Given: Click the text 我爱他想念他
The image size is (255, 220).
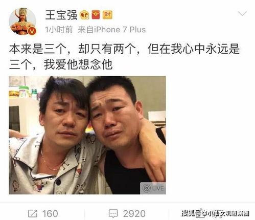Looking at the screenshot, I should click(78, 64).
